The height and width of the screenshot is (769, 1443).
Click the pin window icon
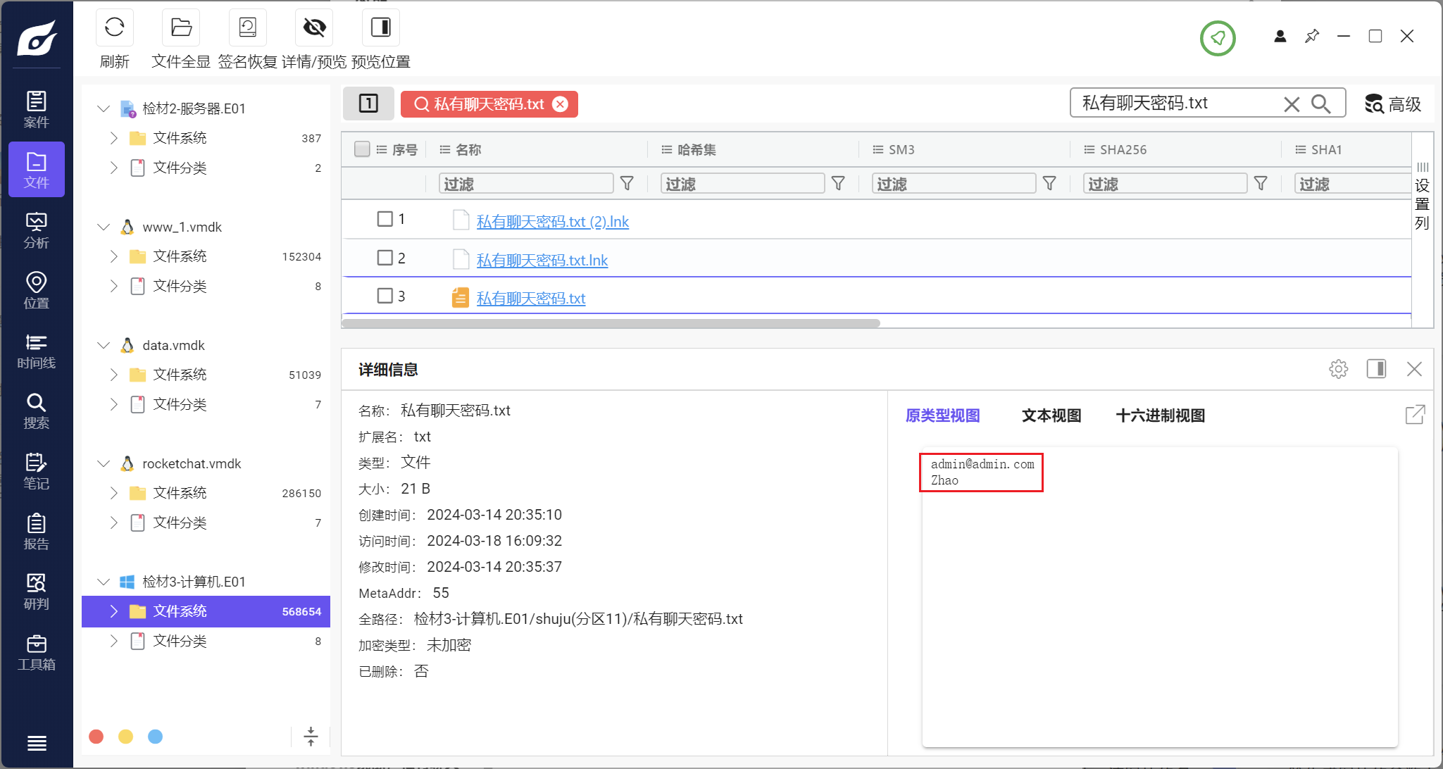1312,36
